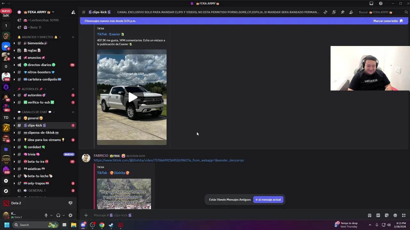The height and width of the screenshot is (230, 410).
Task: Open FABRICIO's avatar picture
Action: [x=86, y=158]
